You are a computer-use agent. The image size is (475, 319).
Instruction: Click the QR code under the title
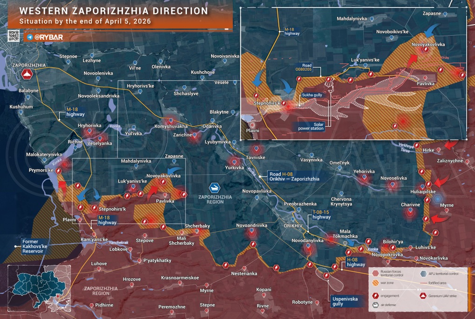coord(14,35)
